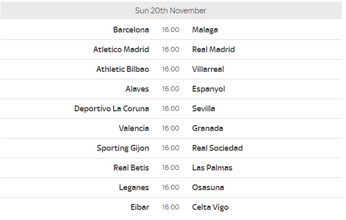346x220 pixels.
Task: Select Atletico Madrid in the fixtures
Action: pos(121,50)
